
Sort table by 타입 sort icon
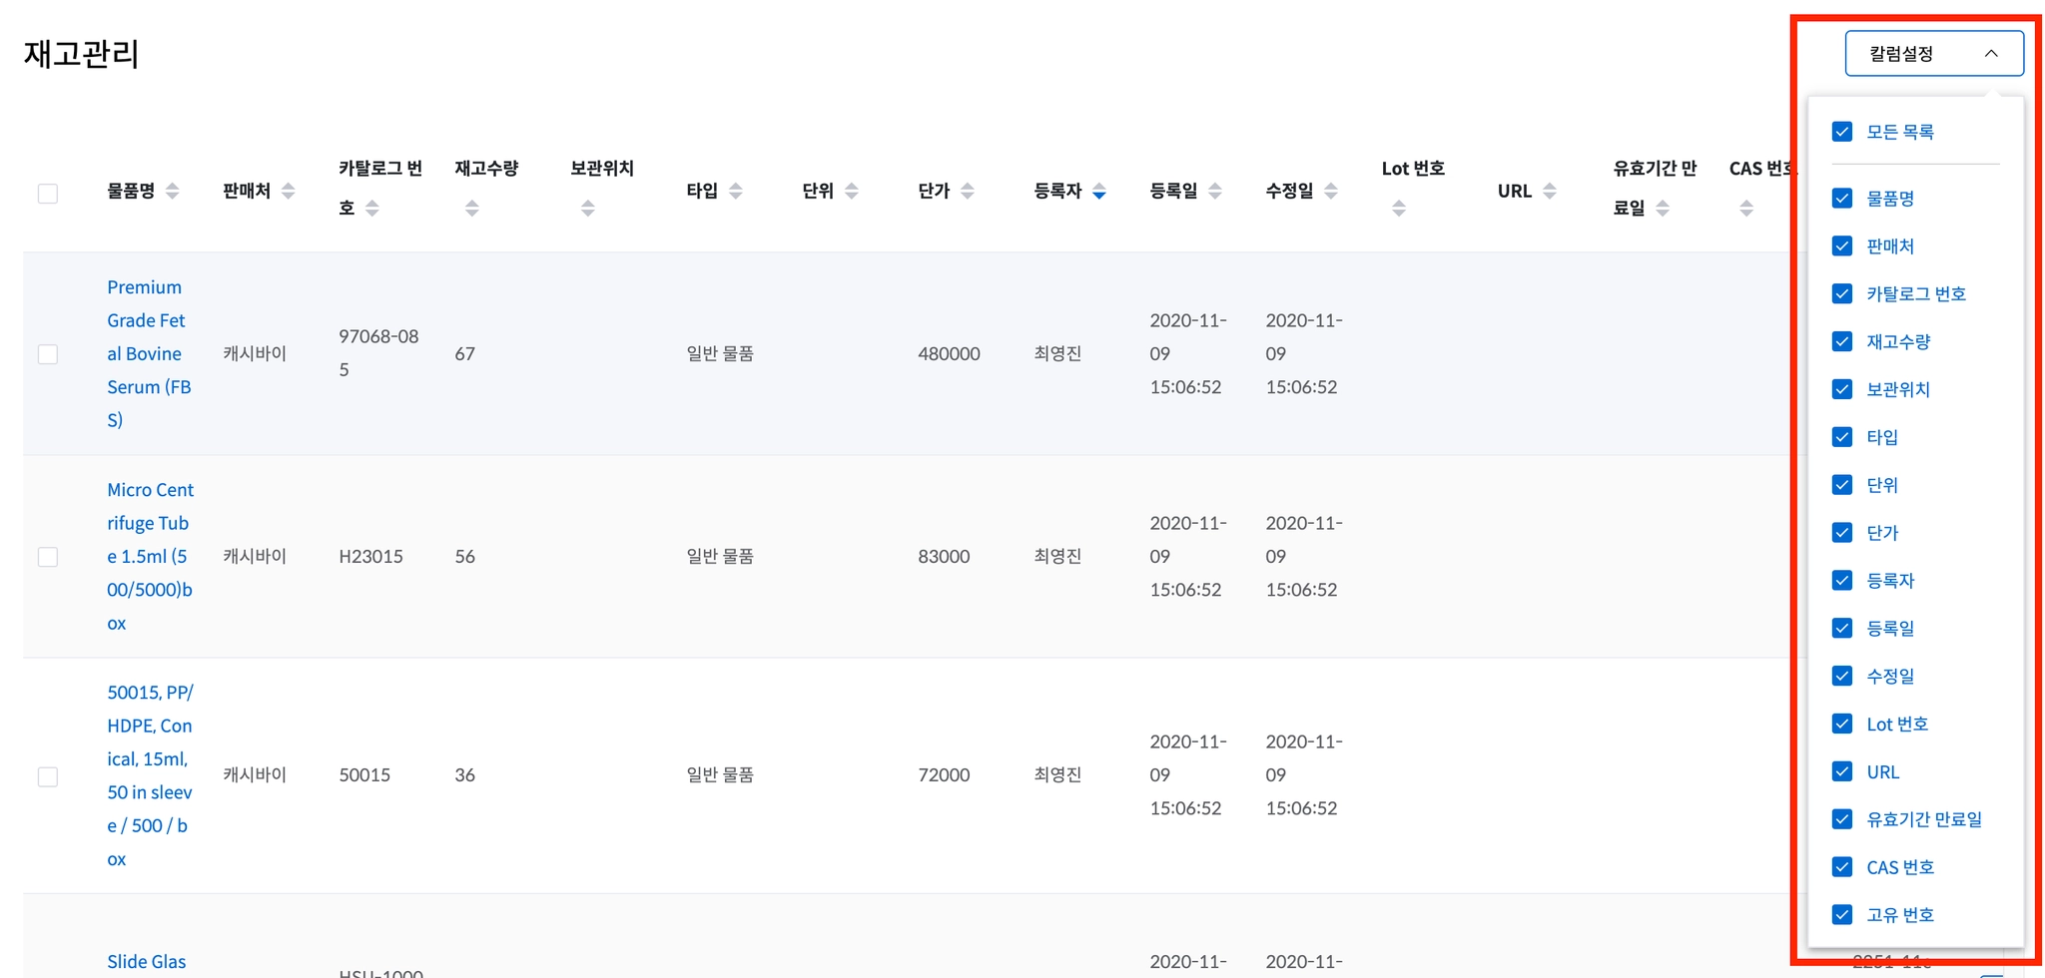click(735, 191)
